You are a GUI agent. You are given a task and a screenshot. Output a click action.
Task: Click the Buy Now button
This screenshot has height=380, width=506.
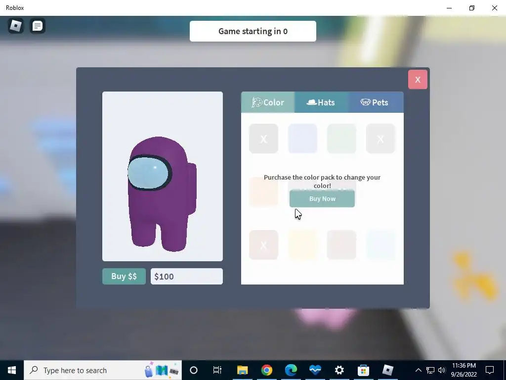coord(322,199)
